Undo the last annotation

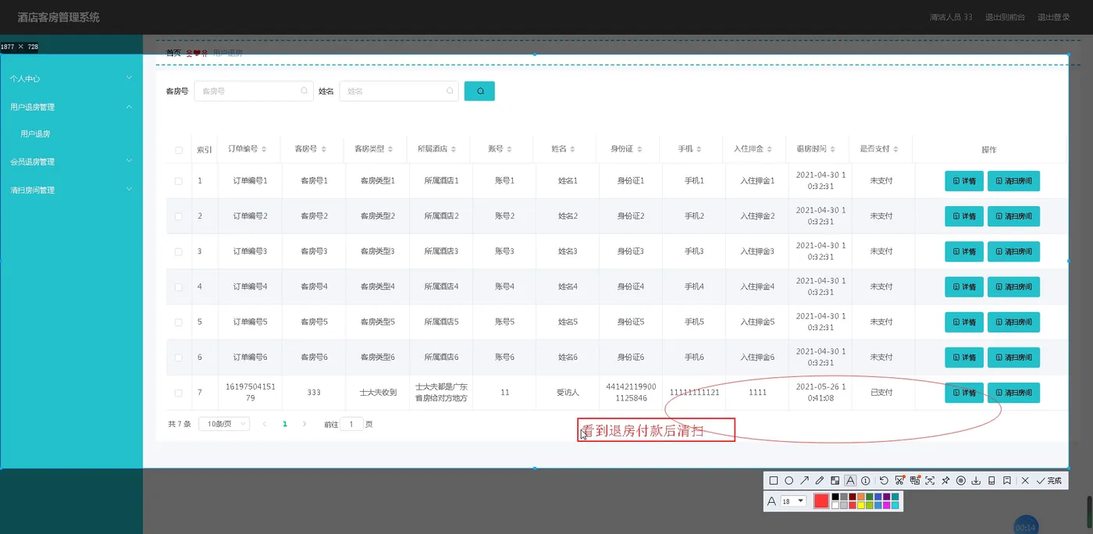tap(884, 481)
